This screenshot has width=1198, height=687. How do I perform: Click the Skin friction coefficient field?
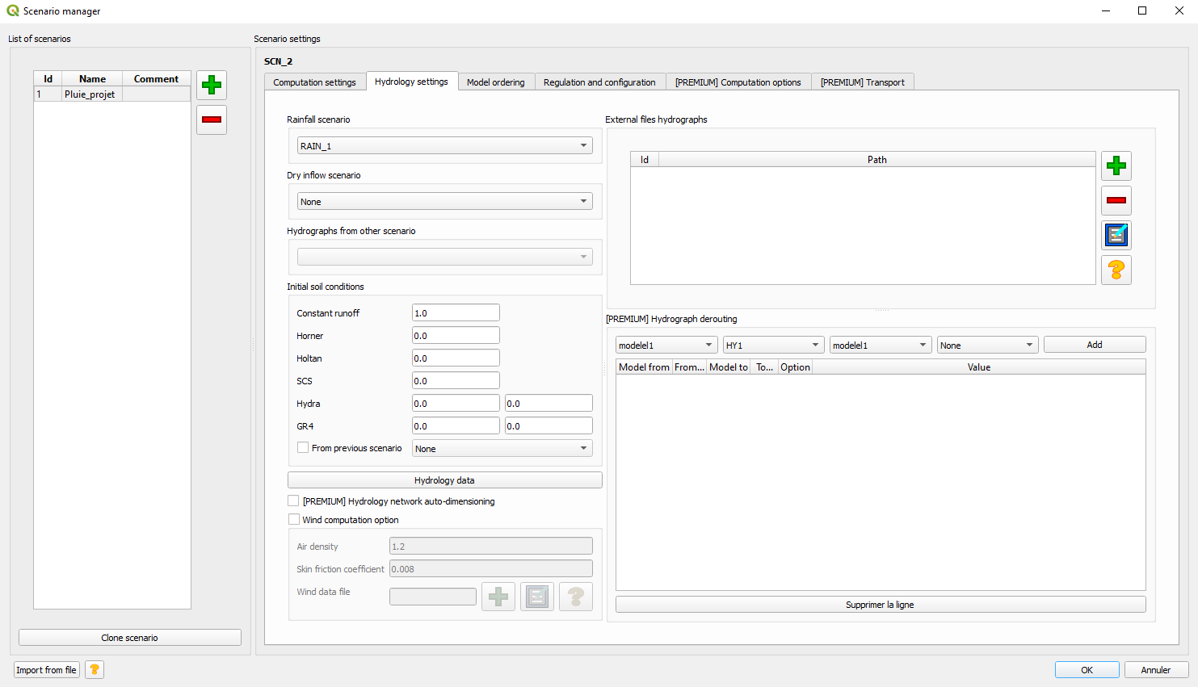(x=491, y=568)
